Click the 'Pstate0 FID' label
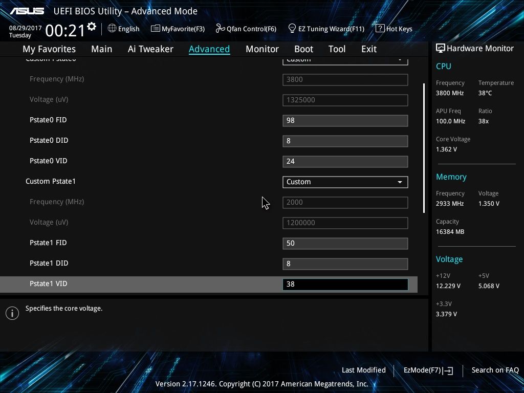Image resolution: width=524 pixels, height=393 pixels. pyautogui.click(x=48, y=120)
